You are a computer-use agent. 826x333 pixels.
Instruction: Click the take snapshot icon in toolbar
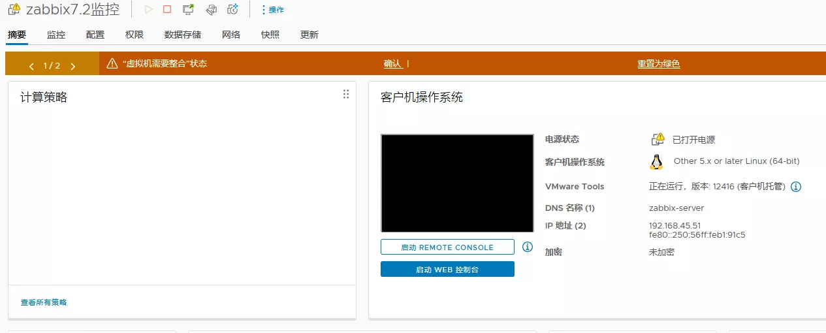tap(233, 9)
